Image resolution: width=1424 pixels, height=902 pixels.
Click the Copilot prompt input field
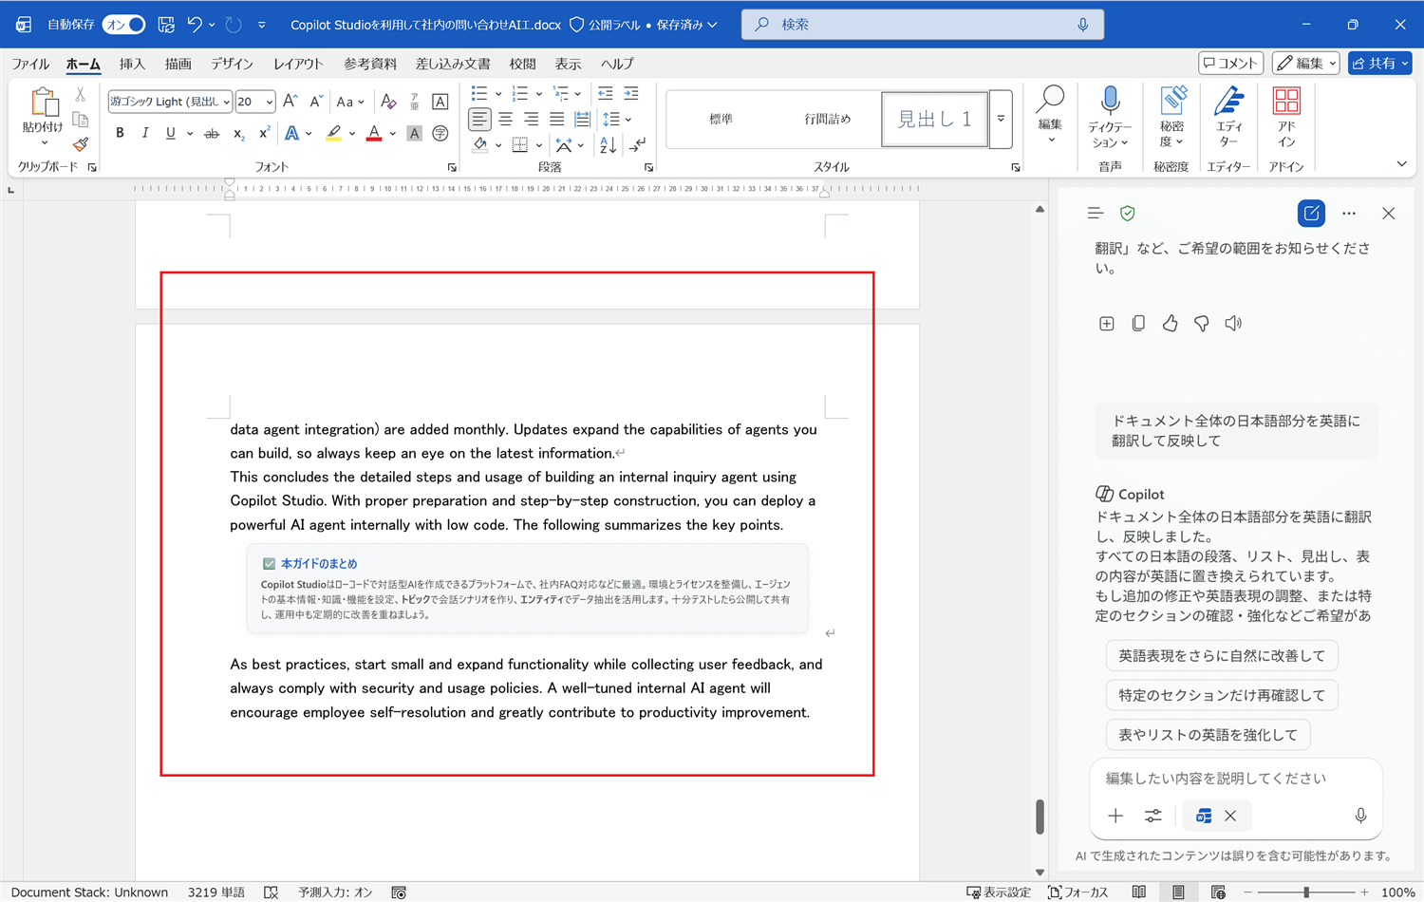[x=1234, y=779]
